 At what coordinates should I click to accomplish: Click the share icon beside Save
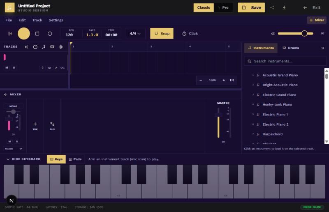click(272, 7)
